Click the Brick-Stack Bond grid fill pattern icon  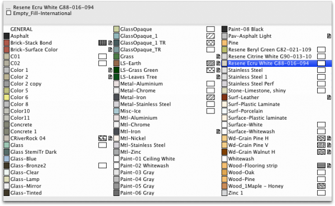pyautogui.click(x=102, y=43)
